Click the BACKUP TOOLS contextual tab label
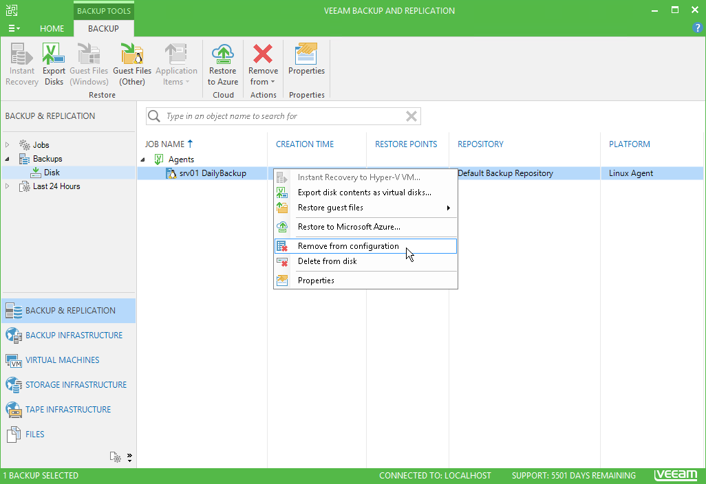Viewport: 706px width, 484px height. coord(103,11)
